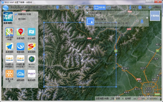Click the left-middle handle of selection rectangle
The width and height of the screenshot is (163, 102).
(44, 54)
